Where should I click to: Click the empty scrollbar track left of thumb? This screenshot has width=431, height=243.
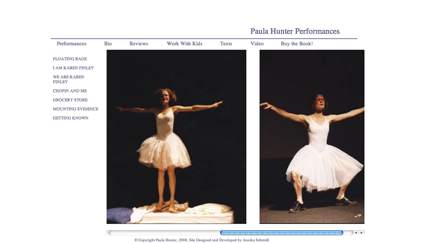tap(164, 233)
